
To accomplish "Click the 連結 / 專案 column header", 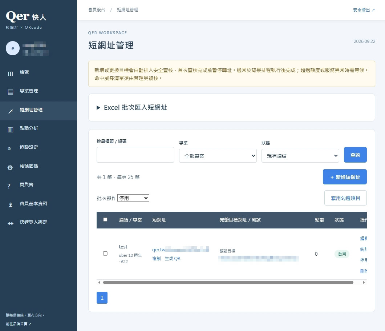I will point(130,220).
